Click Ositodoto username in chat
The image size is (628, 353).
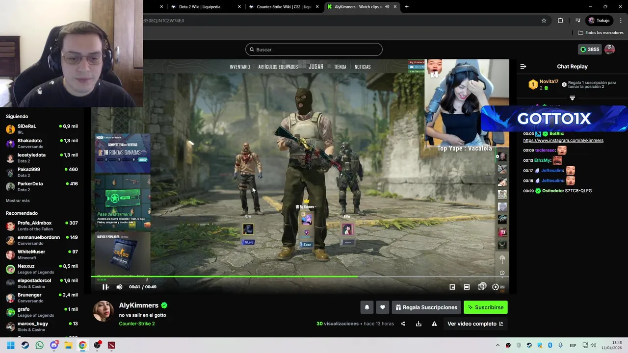[x=552, y=191]
